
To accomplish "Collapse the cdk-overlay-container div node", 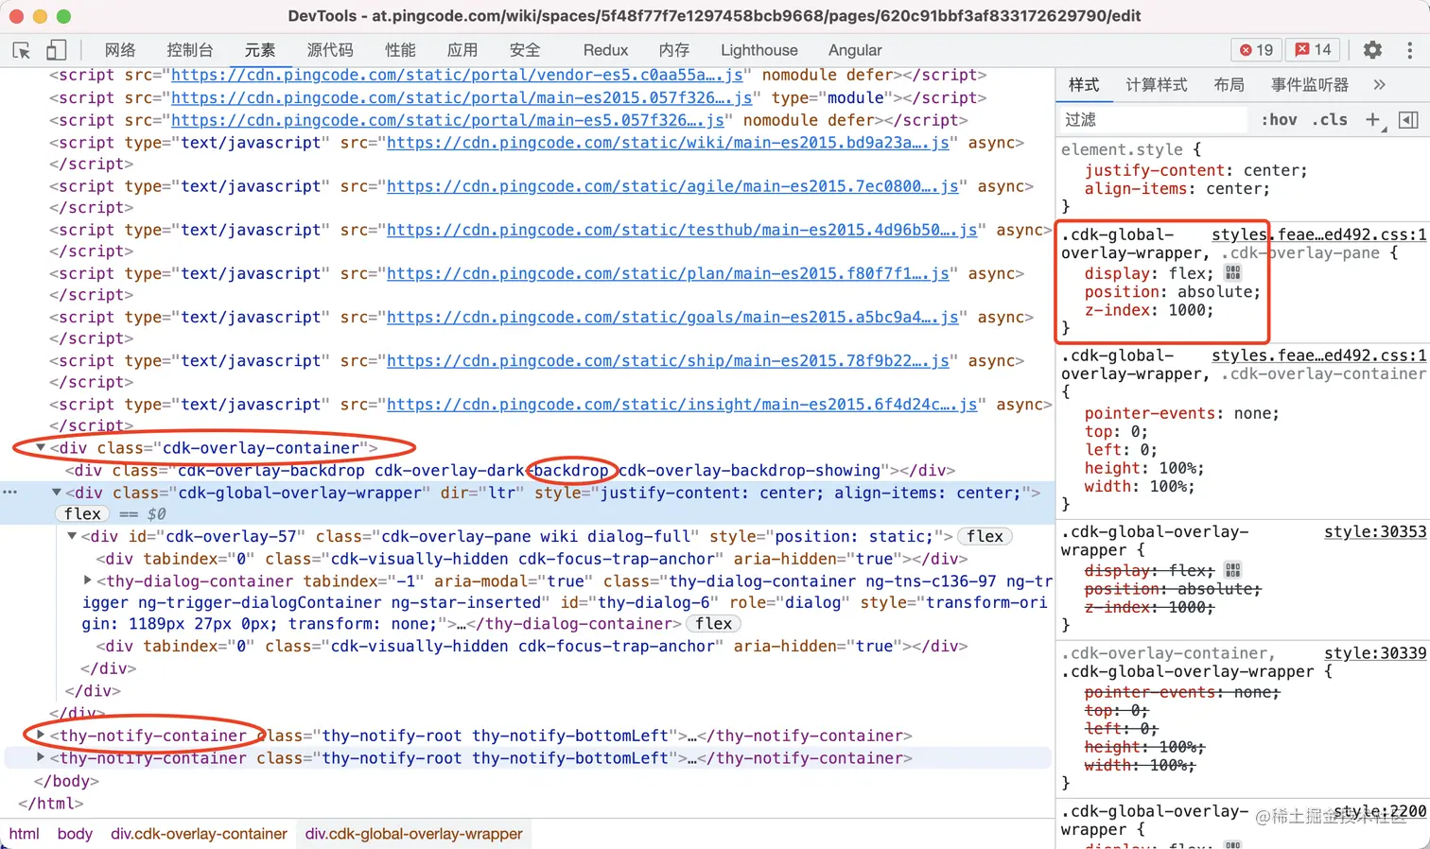I will coord(41,447).
